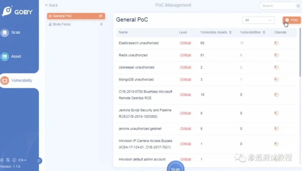
Task: Select General PoC category
Action: 76,16
